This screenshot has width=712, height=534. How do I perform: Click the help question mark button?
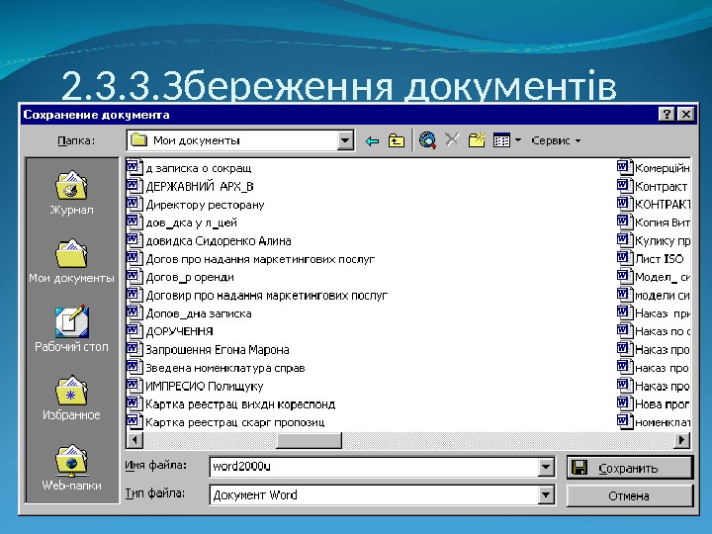pyautogui.click(x=667, y=114)
